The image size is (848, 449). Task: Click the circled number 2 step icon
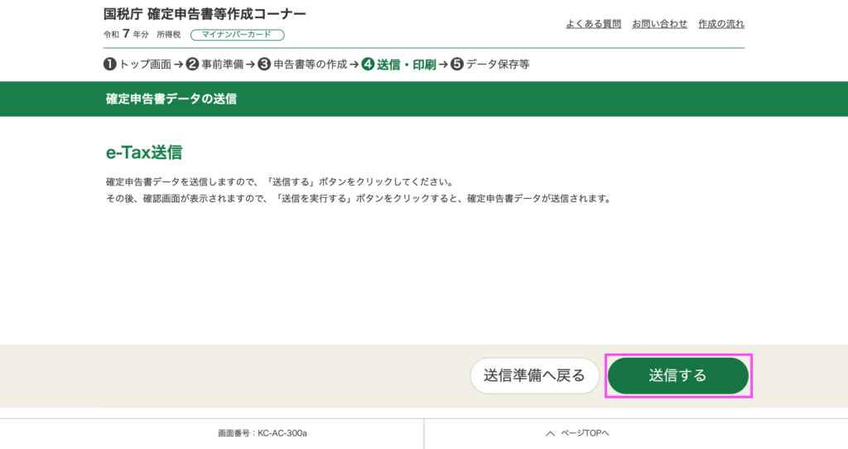192,65
